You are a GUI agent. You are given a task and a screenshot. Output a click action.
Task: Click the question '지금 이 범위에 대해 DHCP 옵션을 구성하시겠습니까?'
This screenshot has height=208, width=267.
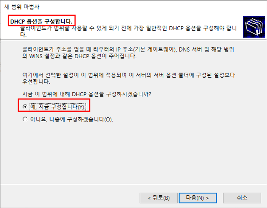click(x=87, y=94)
